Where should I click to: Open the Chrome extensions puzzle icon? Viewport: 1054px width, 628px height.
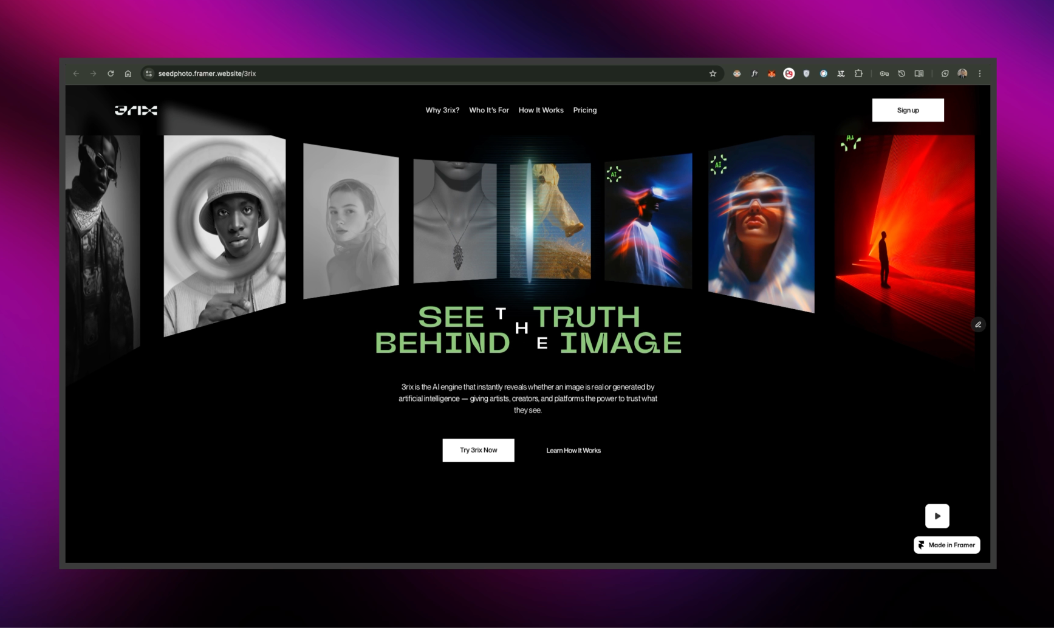tap(858, 73)
